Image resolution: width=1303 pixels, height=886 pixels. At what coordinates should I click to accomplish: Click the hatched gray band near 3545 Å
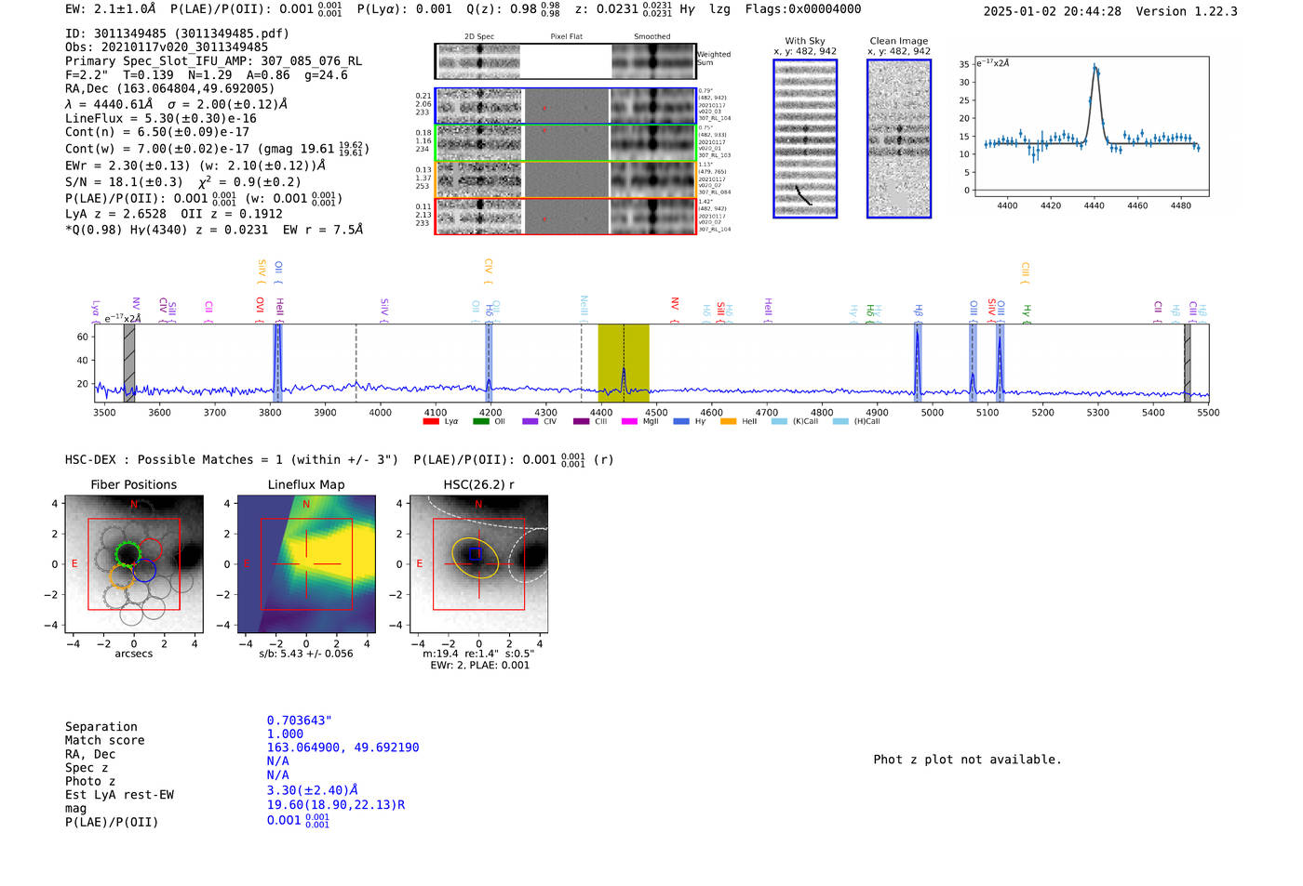point(129,363)
